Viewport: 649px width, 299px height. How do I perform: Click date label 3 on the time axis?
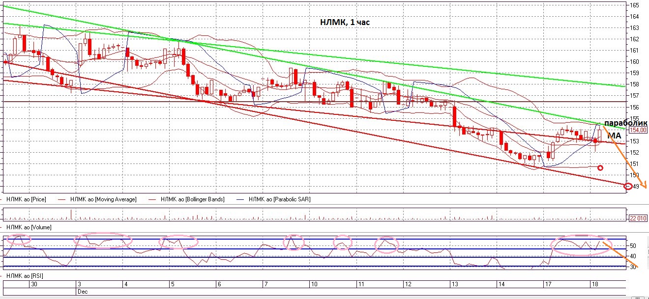(x=78, y=284)
